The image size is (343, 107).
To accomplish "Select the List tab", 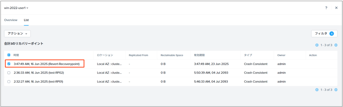I will pos(26,20).
